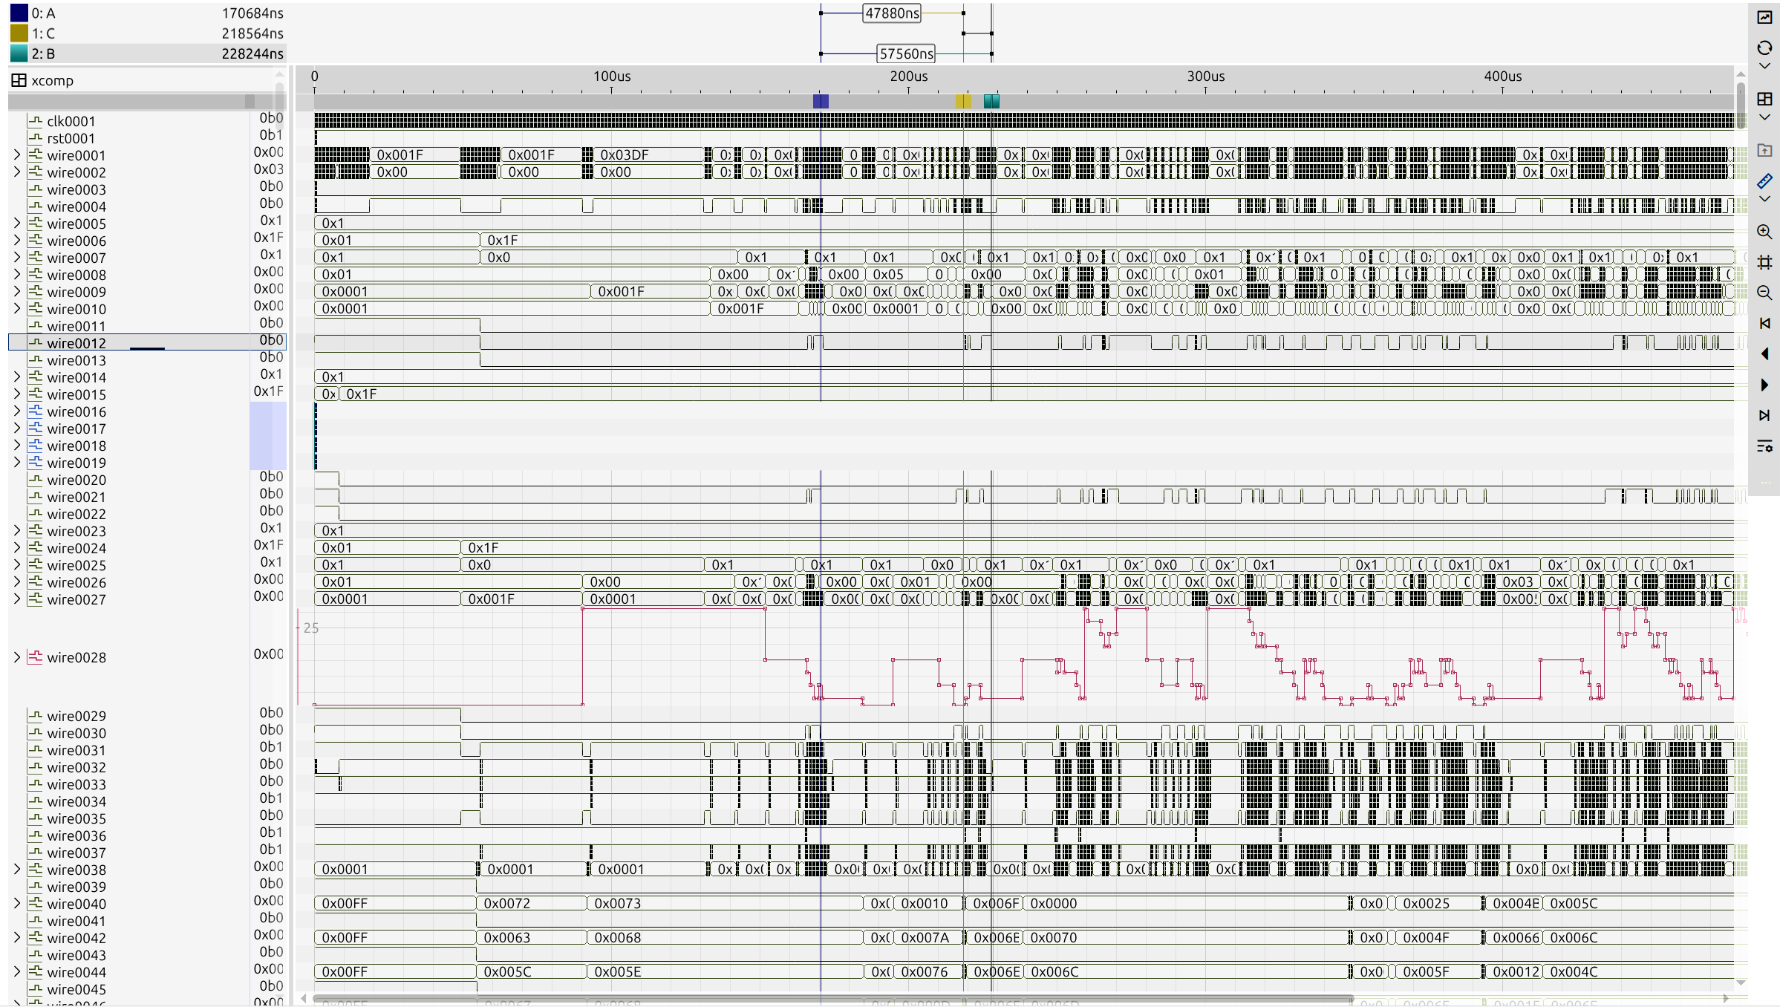The width and height of the screenshot is (1780, 1007).
Task: Jump to the last transition
Action: [1764, 415]
